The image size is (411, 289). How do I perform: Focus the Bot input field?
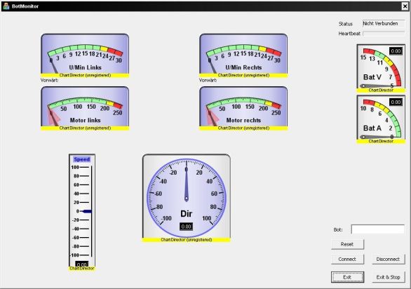[x=378, y=229]
